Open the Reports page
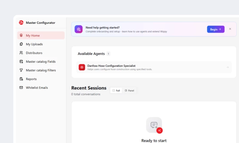The width and height of the screenshot is (239, 143). pos(41,79)
